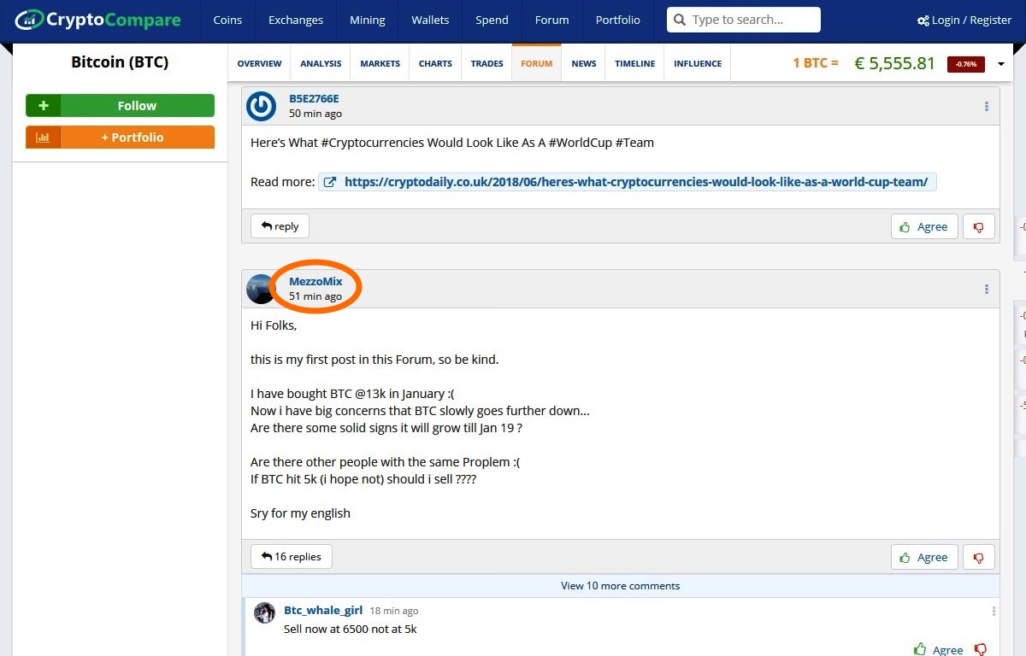Thumbs-down MezzoMix's post
The width and height of the screenshot is (1026, 656).
[979, 558]
